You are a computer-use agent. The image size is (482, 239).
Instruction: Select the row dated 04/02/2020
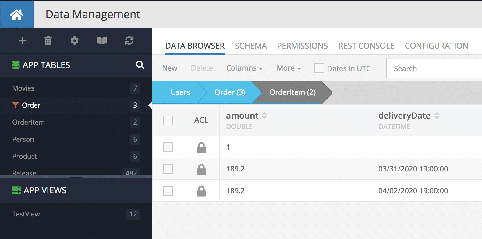click(x=168, y=191)
